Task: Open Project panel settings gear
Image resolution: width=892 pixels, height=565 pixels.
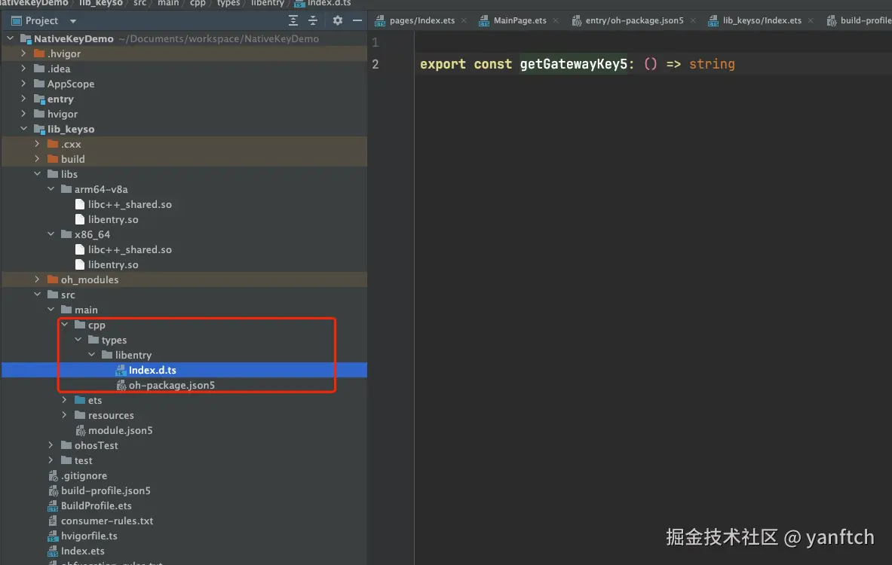Action: 337,20
